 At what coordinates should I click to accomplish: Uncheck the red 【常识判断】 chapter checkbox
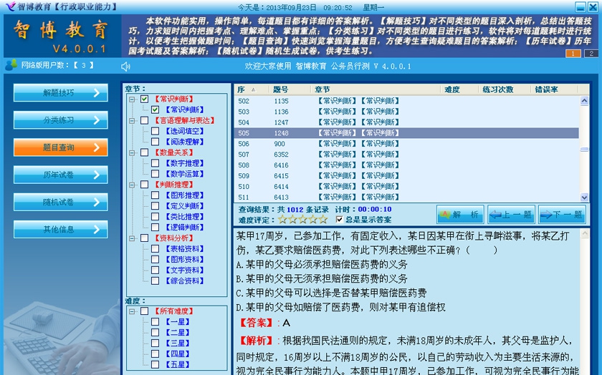click(x=144, y=99)
